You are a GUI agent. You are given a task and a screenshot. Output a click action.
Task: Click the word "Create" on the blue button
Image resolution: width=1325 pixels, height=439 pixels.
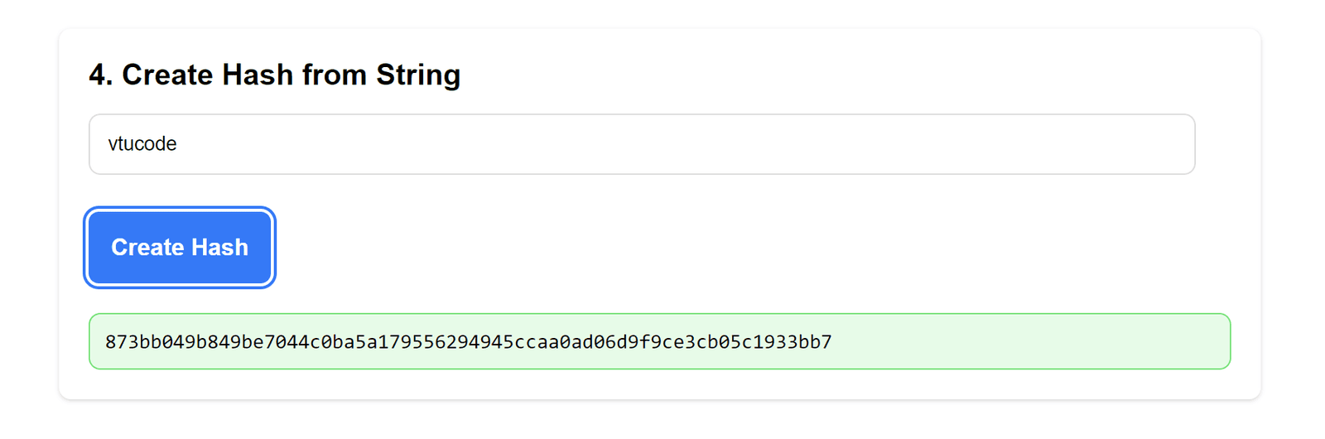coord(147,248)
